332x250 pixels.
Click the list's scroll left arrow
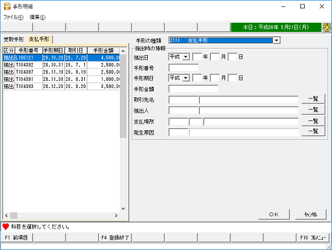(6, 216)
